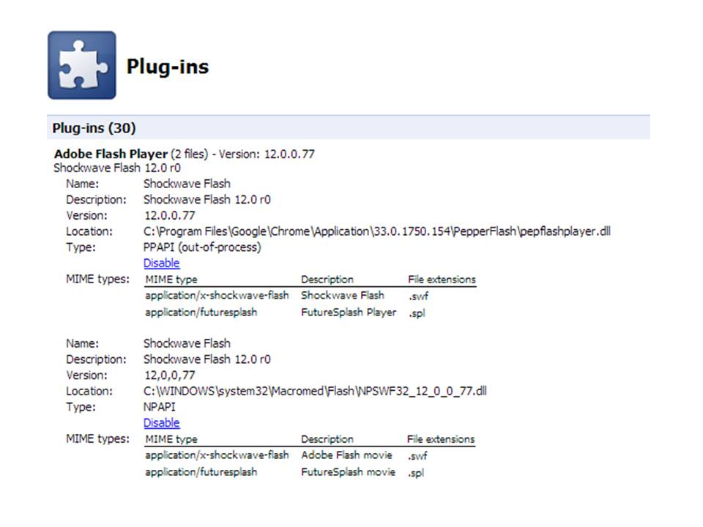This screenshot has height=527, width=703.
Task: Click .spl extension in first MIME table
Action: click(x=417, y=313)
